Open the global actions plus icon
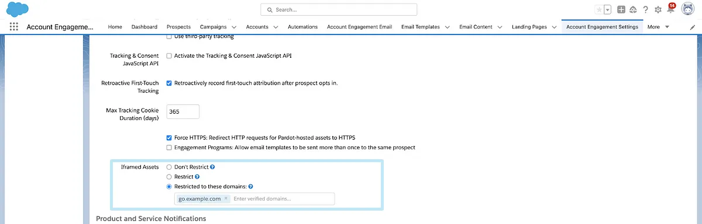The width and height of the screenshot is (702, 224). pos(621,9)
